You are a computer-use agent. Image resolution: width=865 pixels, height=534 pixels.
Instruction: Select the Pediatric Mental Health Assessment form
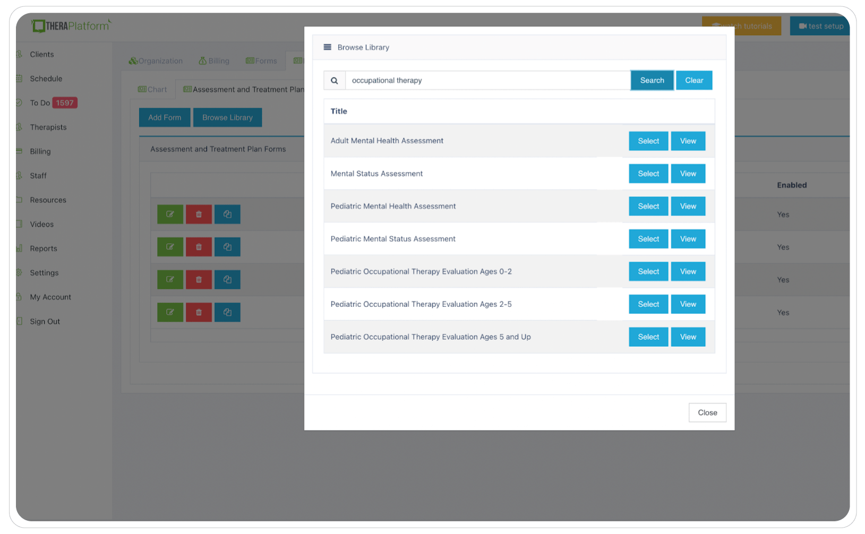[x=648, y=206]
